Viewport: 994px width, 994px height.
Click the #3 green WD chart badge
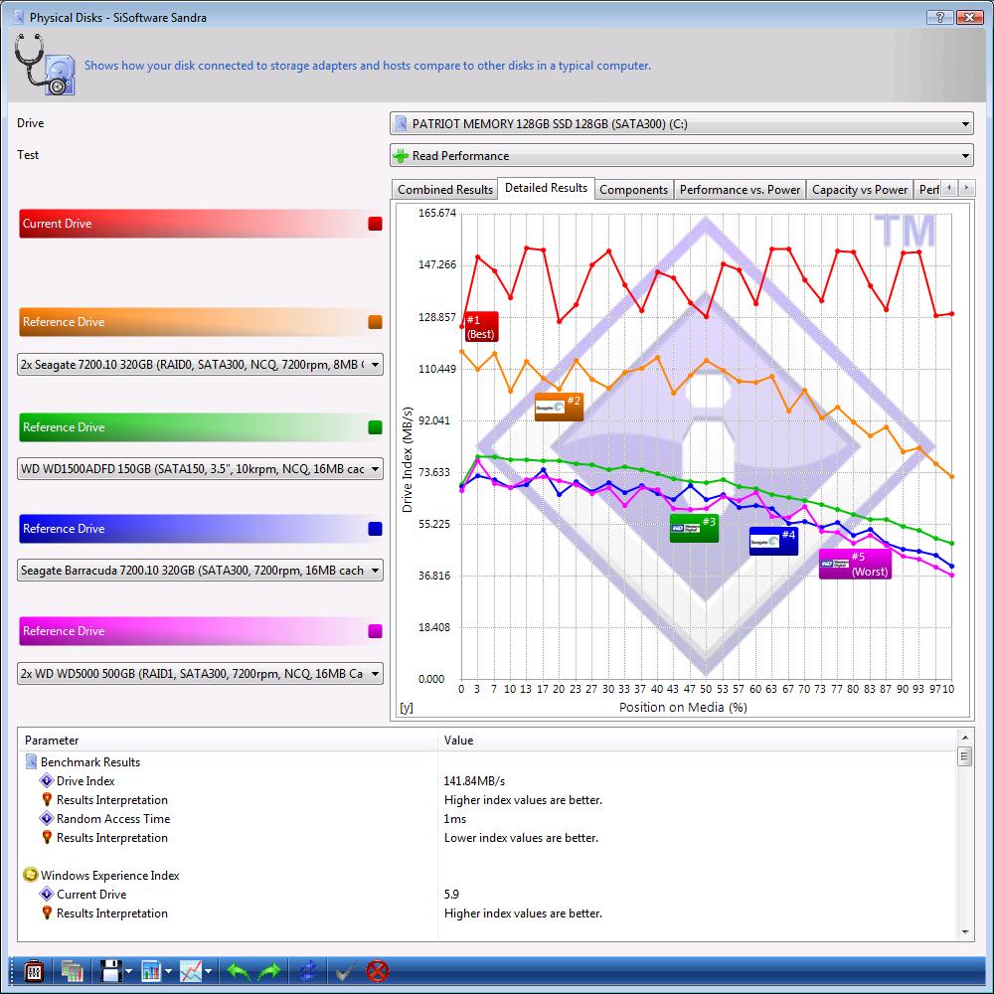694,528
